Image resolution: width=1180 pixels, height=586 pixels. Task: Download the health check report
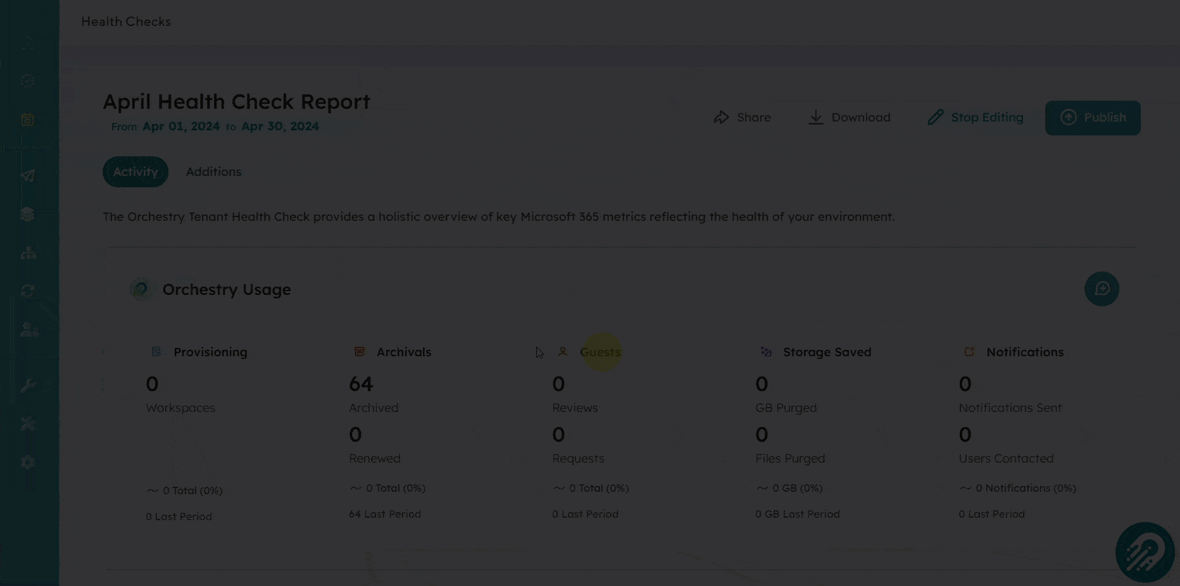(850, 118)
